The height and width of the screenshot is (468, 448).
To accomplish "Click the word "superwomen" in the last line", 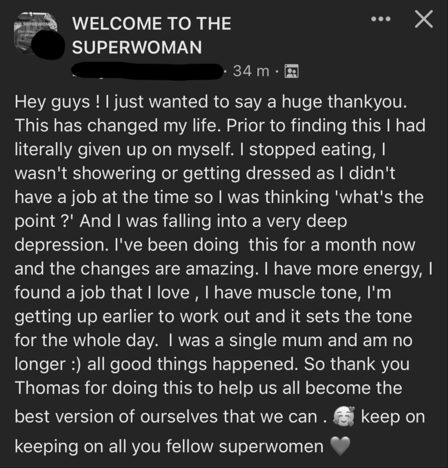I will [x=271, y=447].
